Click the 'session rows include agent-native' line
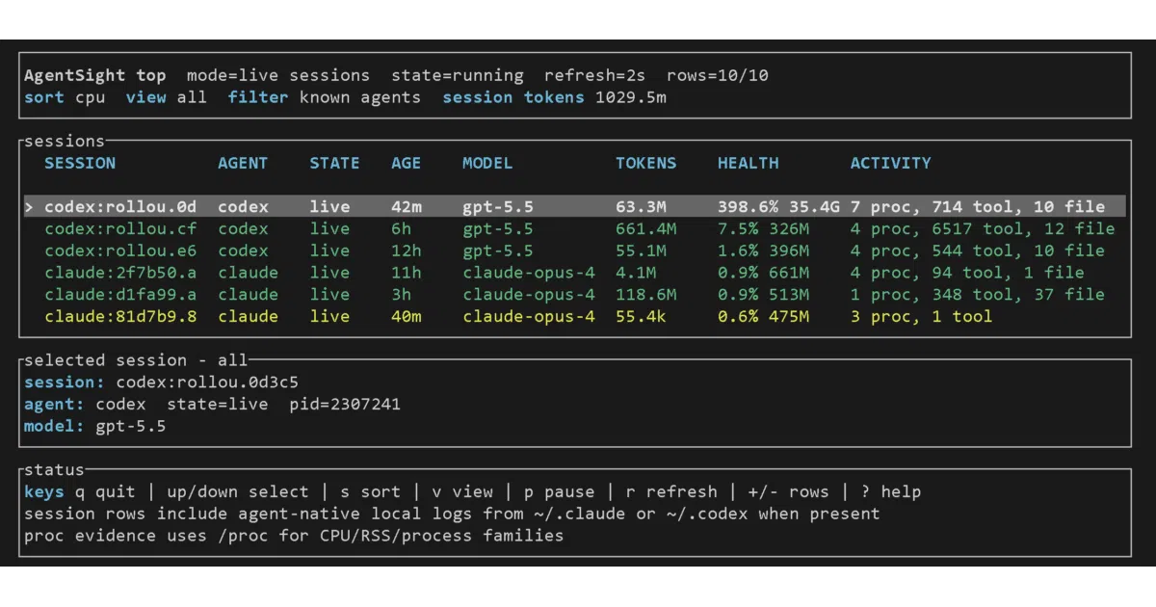The image size is (1156, 607). click(x=452, y=514)
